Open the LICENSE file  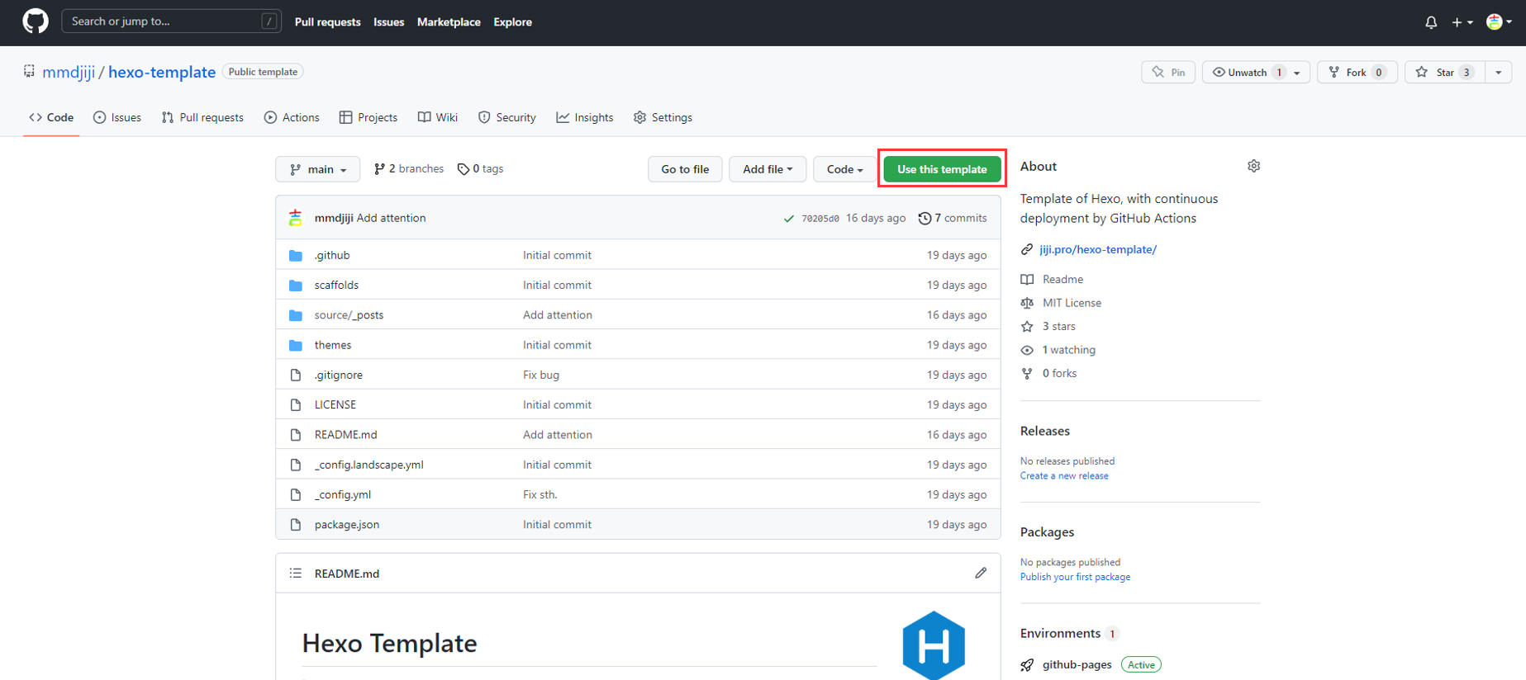(x=335, y=404)
